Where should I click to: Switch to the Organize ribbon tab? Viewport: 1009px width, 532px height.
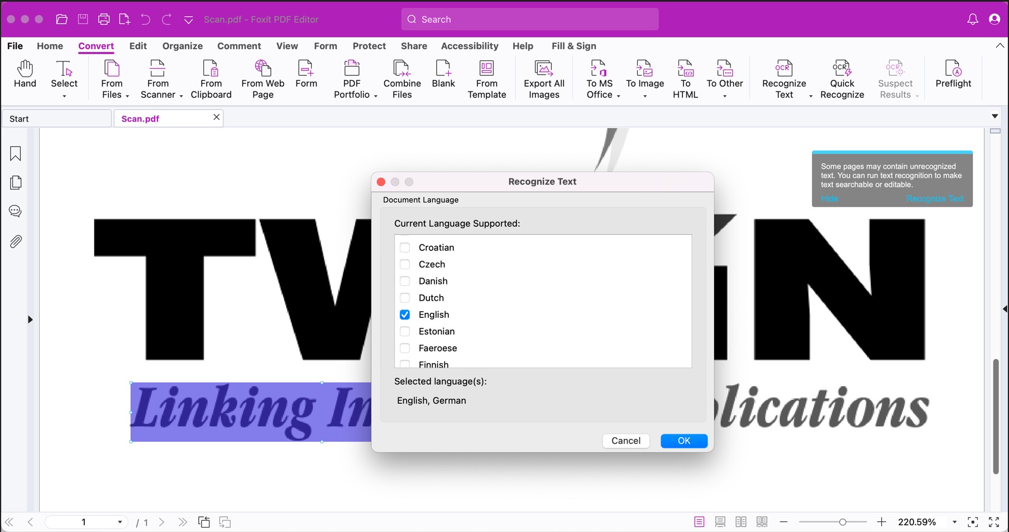pyautogui.click(x=182, y=46)
